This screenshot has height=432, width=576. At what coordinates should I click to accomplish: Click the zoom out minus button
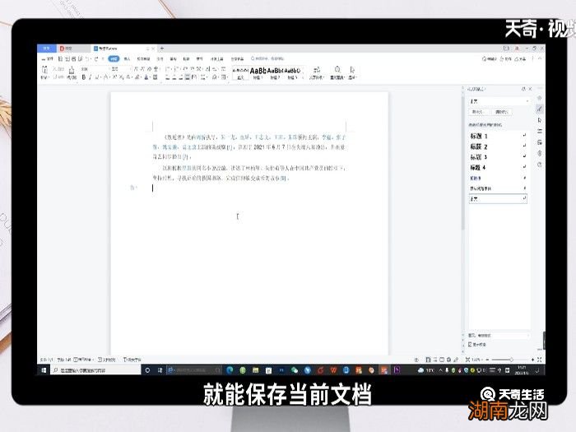[x=487, y=360]
